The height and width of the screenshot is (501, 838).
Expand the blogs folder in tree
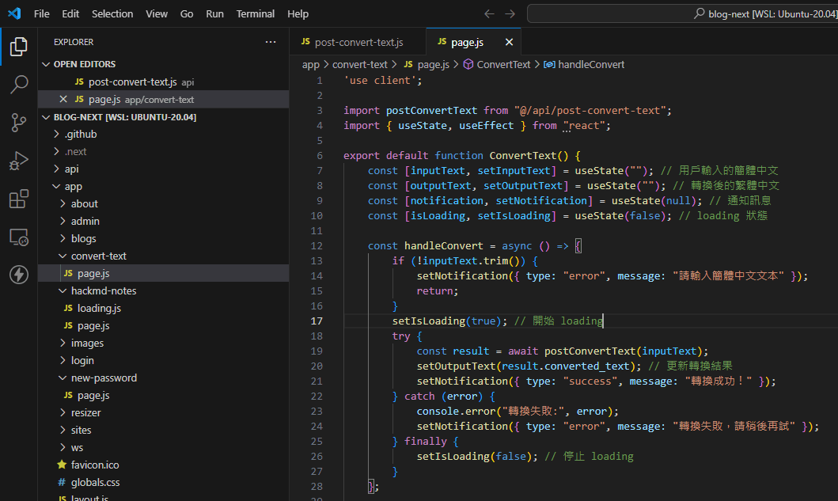83,238
